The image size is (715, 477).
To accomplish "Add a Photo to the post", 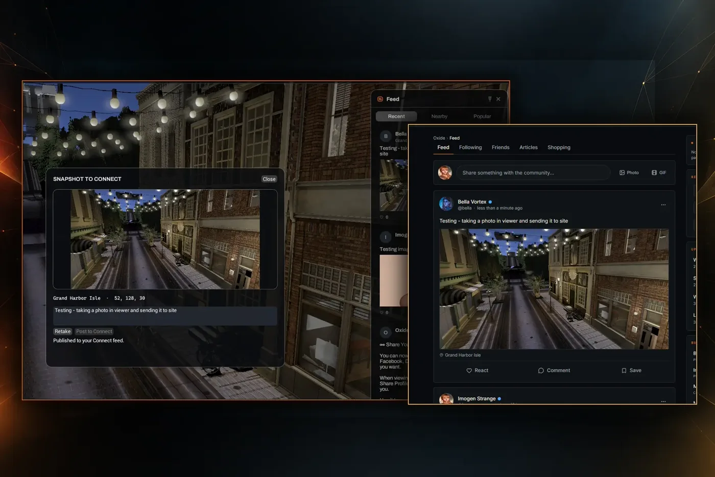I will 629,173.
